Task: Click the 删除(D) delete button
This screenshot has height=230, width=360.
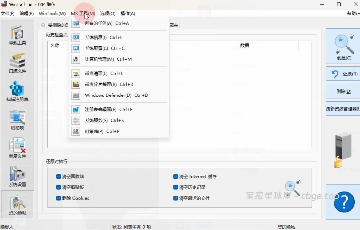Action: (343, 91)
